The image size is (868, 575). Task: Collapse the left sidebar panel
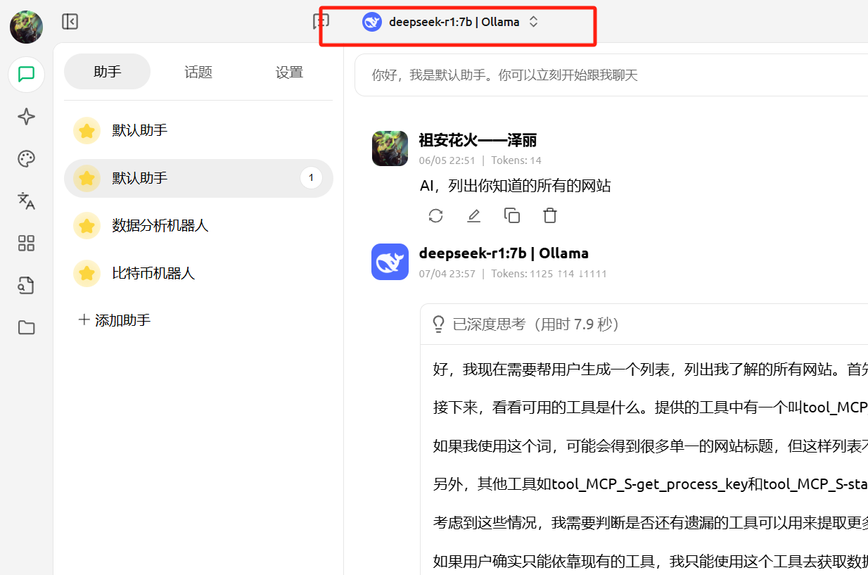[x=70, y=22]
